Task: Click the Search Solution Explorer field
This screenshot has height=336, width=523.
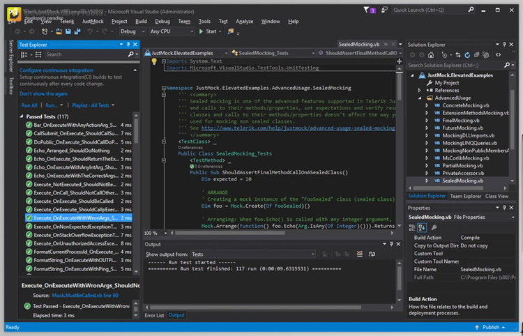Action: [455, 66]
